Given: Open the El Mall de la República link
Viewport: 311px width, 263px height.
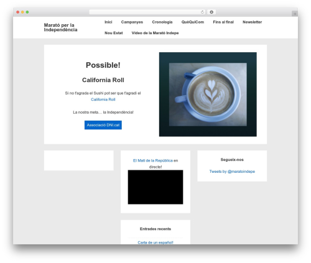Looking at the screenshot, I should 153,160.
